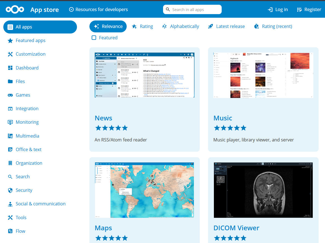Screen dimensions: 325x243
Task: Click the Office & text icon
Action: [x=10, y=149]
